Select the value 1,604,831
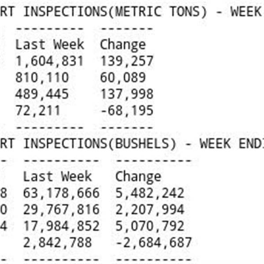The width and height of the screenshot is (264, 264). point(49,61)
